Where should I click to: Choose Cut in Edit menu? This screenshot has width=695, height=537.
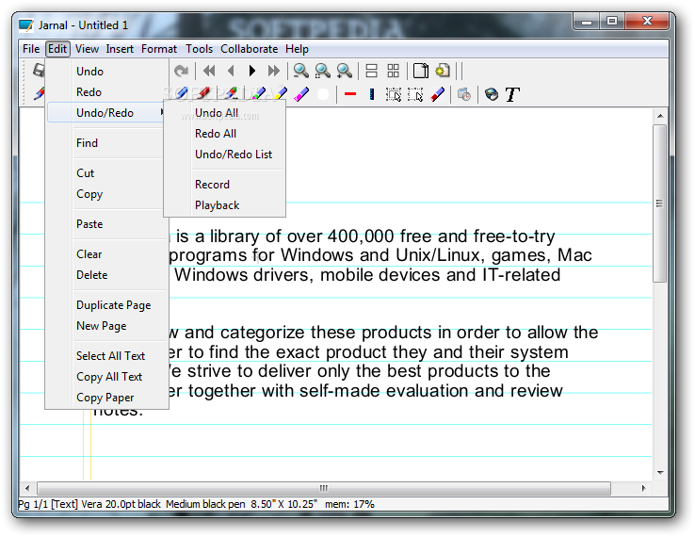tap(105, 173)
